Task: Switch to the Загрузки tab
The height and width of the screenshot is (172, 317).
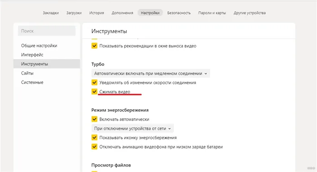Action: click(x=74, y=13)
